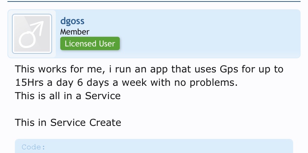This screenshot has height=153, width=308.
Task: Open the dgoss user profile link
Action: 72,21
